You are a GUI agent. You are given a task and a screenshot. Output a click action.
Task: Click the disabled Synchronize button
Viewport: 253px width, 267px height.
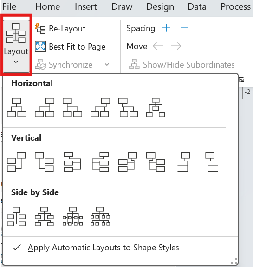click(x=64, y=65)
